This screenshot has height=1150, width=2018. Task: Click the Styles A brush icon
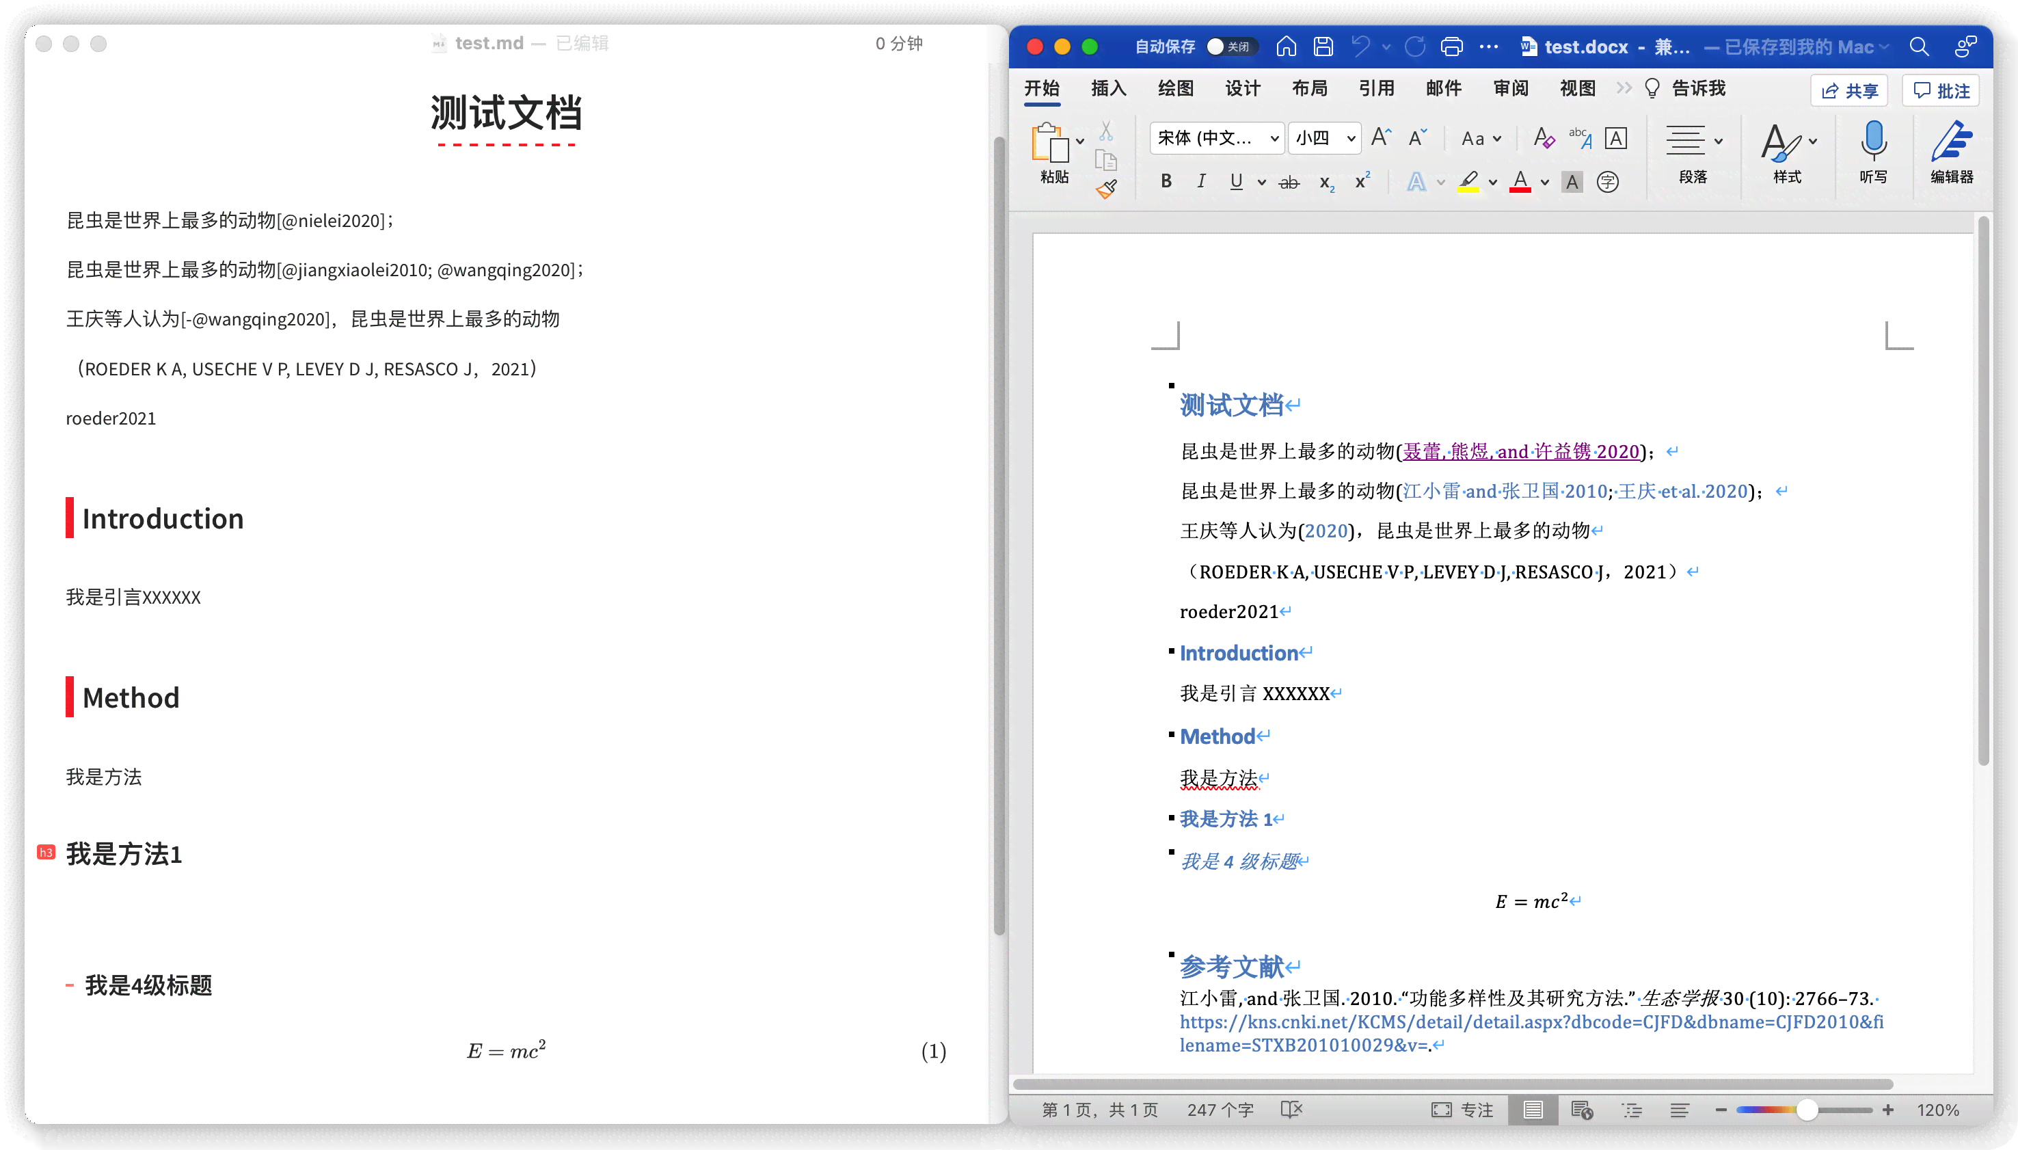click(x=1781, y=143)
